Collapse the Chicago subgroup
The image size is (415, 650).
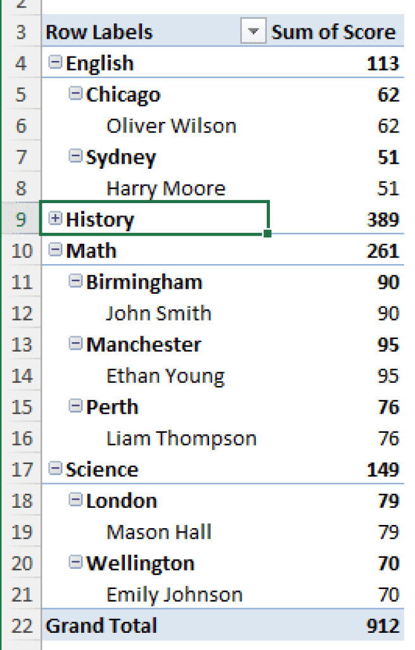pyautogui.click(x=75, y=93)
